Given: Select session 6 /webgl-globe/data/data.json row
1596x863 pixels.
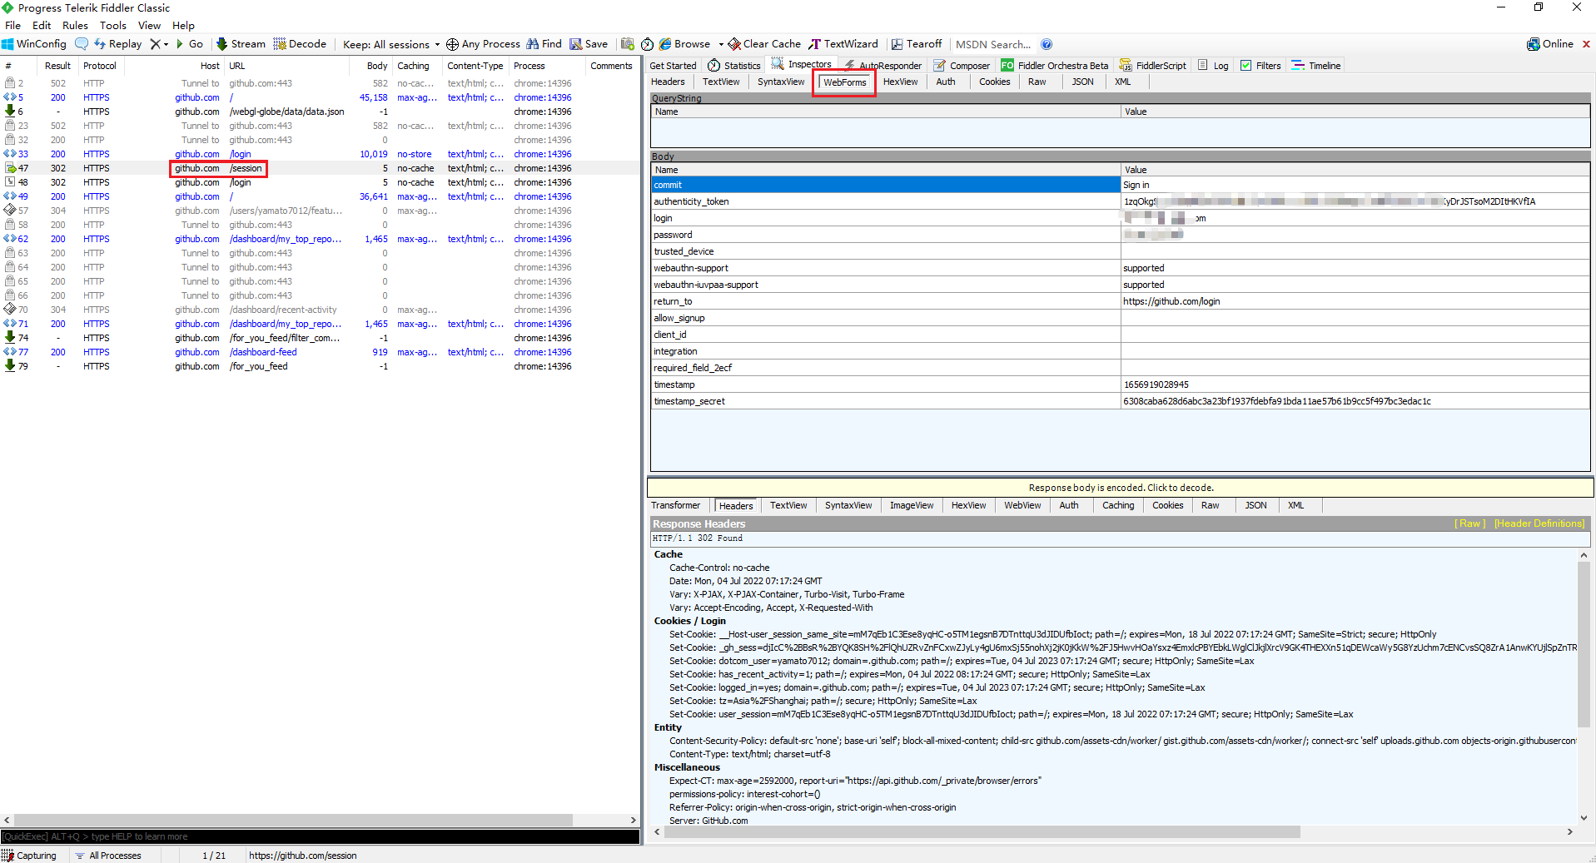Looking at the screenshot, I should (320, 112).
